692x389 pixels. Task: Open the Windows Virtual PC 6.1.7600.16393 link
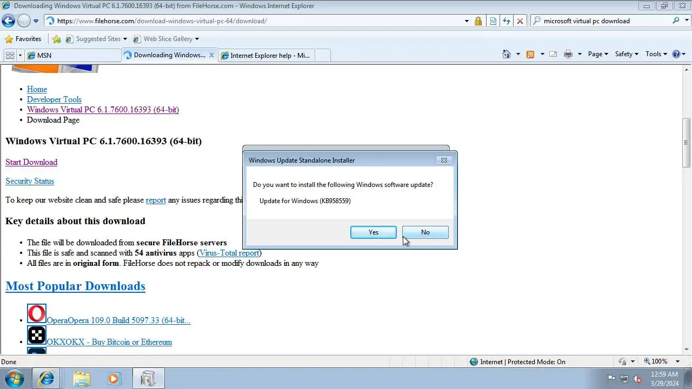[103, 110]
